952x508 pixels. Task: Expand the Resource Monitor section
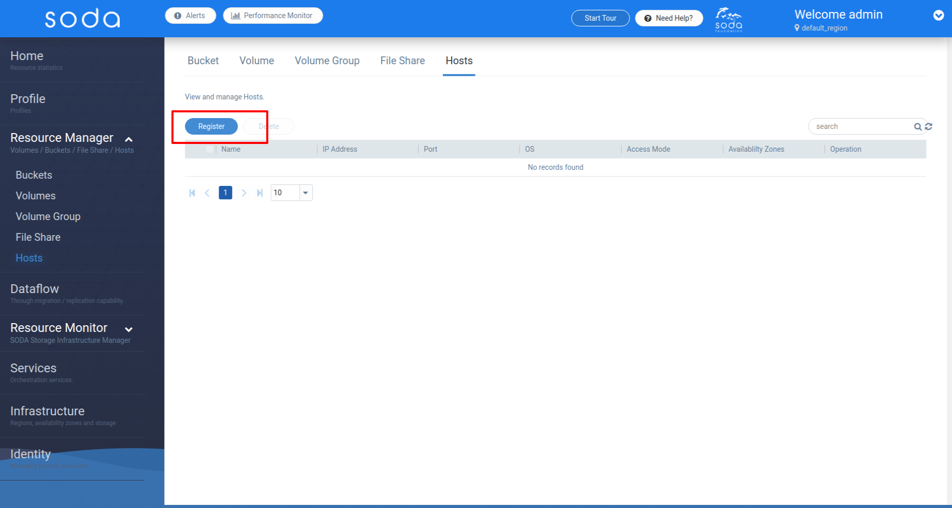click(x=129, y=329)
